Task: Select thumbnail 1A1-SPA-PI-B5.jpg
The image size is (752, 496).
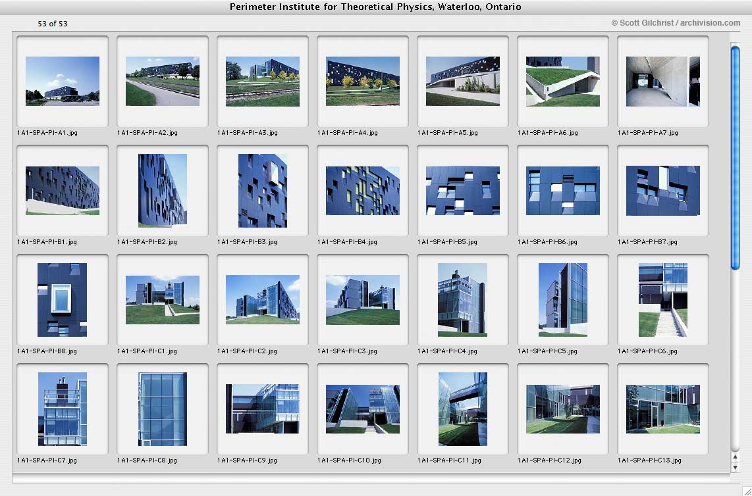Action: (463, 190)
